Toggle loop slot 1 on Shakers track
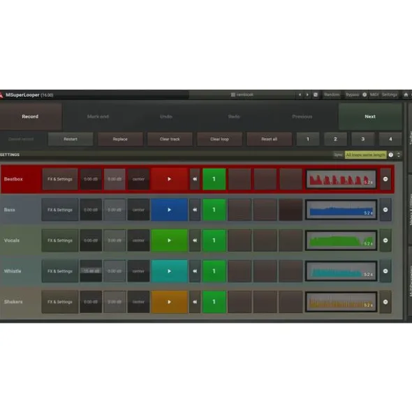 point(214,302)
